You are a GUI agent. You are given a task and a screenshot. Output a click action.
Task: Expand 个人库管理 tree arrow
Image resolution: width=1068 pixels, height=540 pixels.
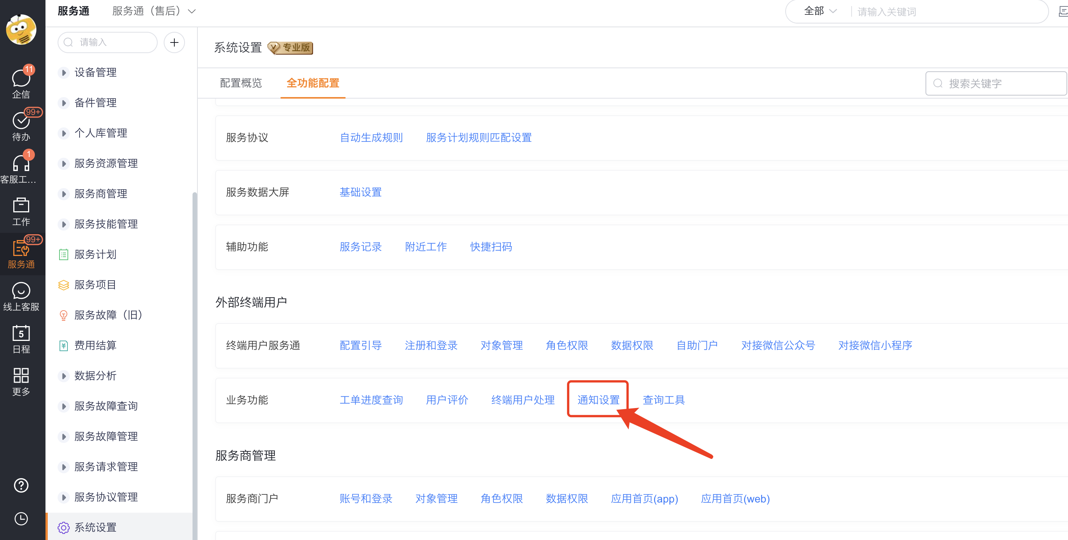63,133
